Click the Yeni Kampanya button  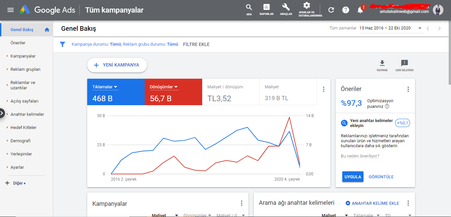(117, 65)
